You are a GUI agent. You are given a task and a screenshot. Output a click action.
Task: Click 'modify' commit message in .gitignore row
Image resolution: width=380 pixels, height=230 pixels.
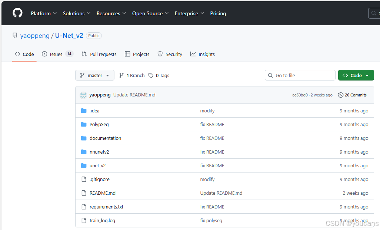[207, 179]
